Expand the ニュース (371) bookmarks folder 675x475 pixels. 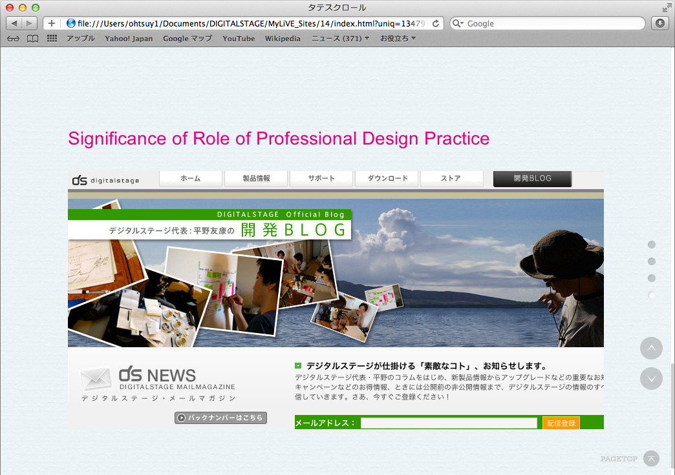point(340,38)
